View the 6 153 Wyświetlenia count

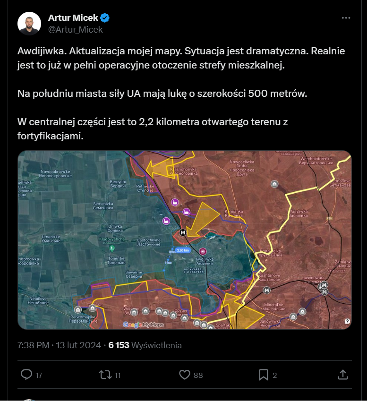coord(145,345)
